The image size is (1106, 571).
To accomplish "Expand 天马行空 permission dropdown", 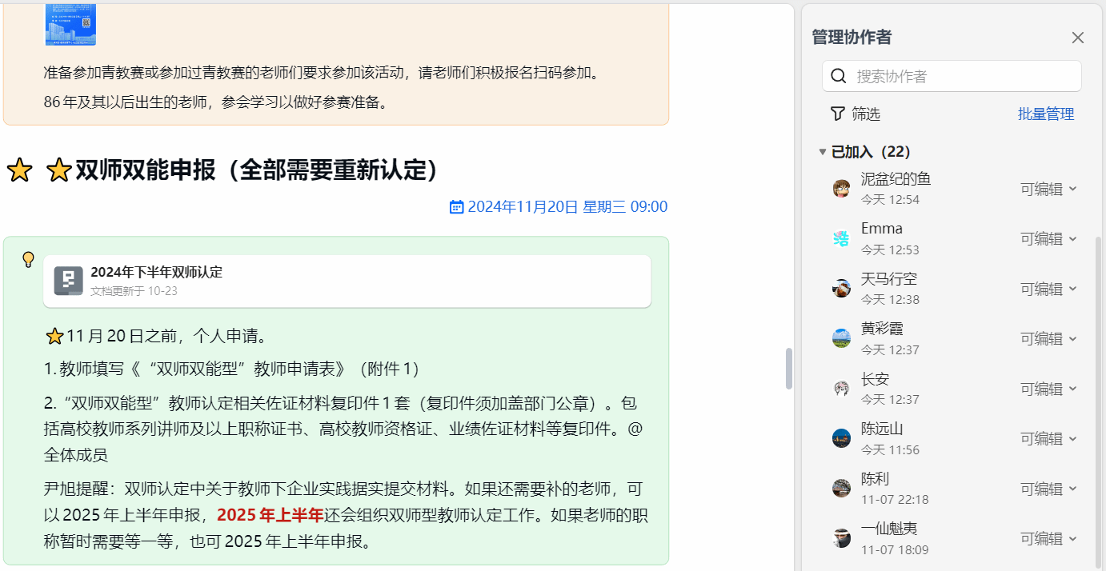I will tap(1048, 289).
